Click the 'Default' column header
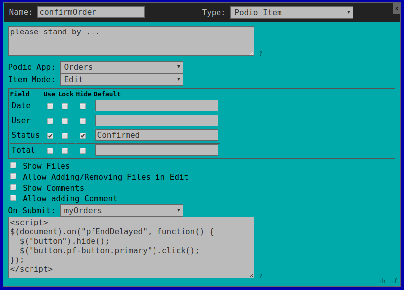The height and width of the screenshot is (290, 404). click(x=107, y=94)
